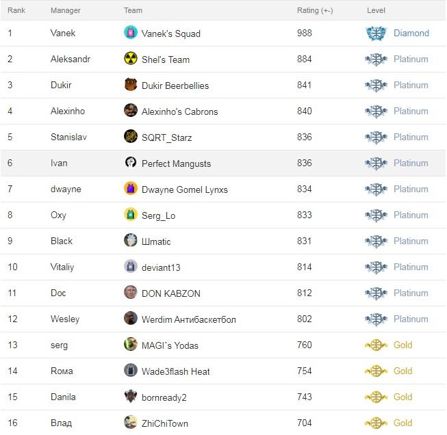Click the Gold badge icon in serg's row

point(376,345)
